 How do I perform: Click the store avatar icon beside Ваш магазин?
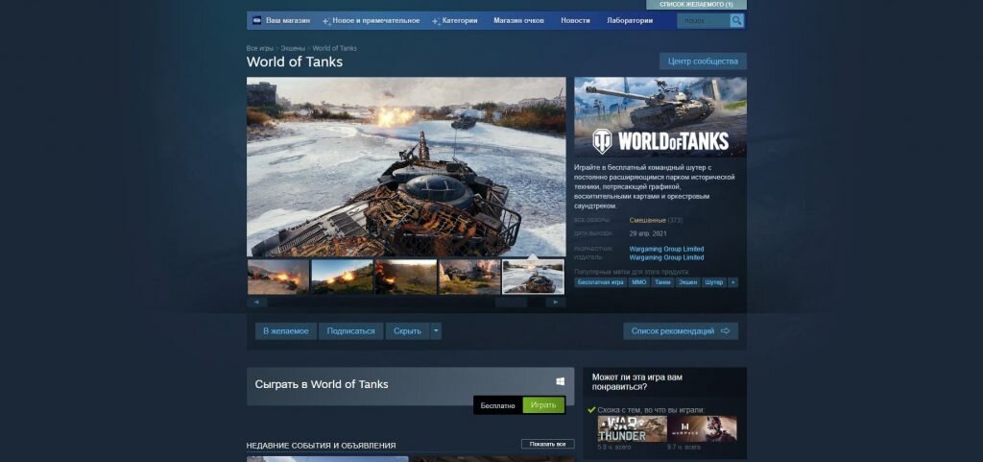pos(257,21)
